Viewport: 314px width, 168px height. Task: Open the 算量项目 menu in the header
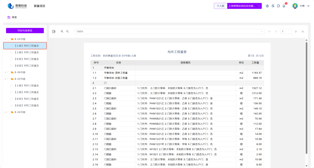(40, 6)
